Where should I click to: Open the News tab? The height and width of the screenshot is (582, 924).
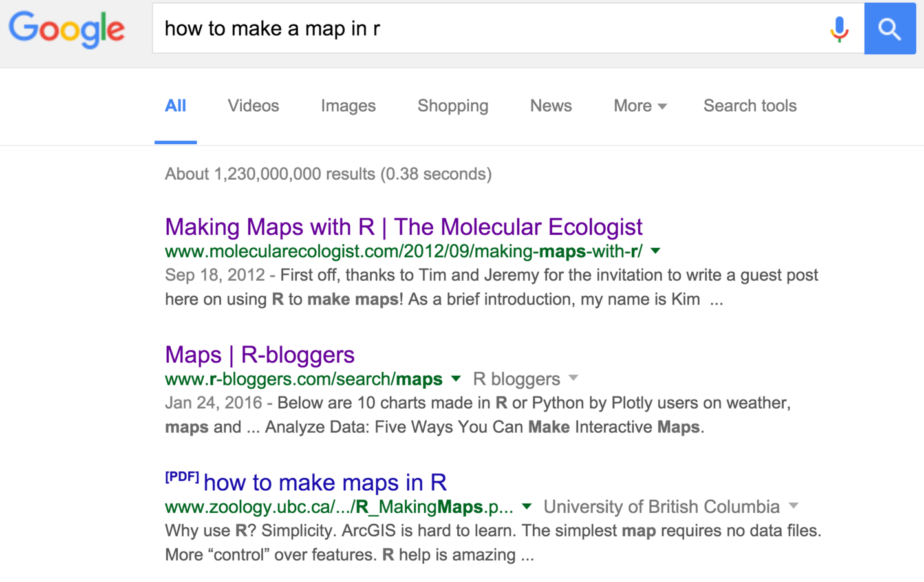click(551, 106)
